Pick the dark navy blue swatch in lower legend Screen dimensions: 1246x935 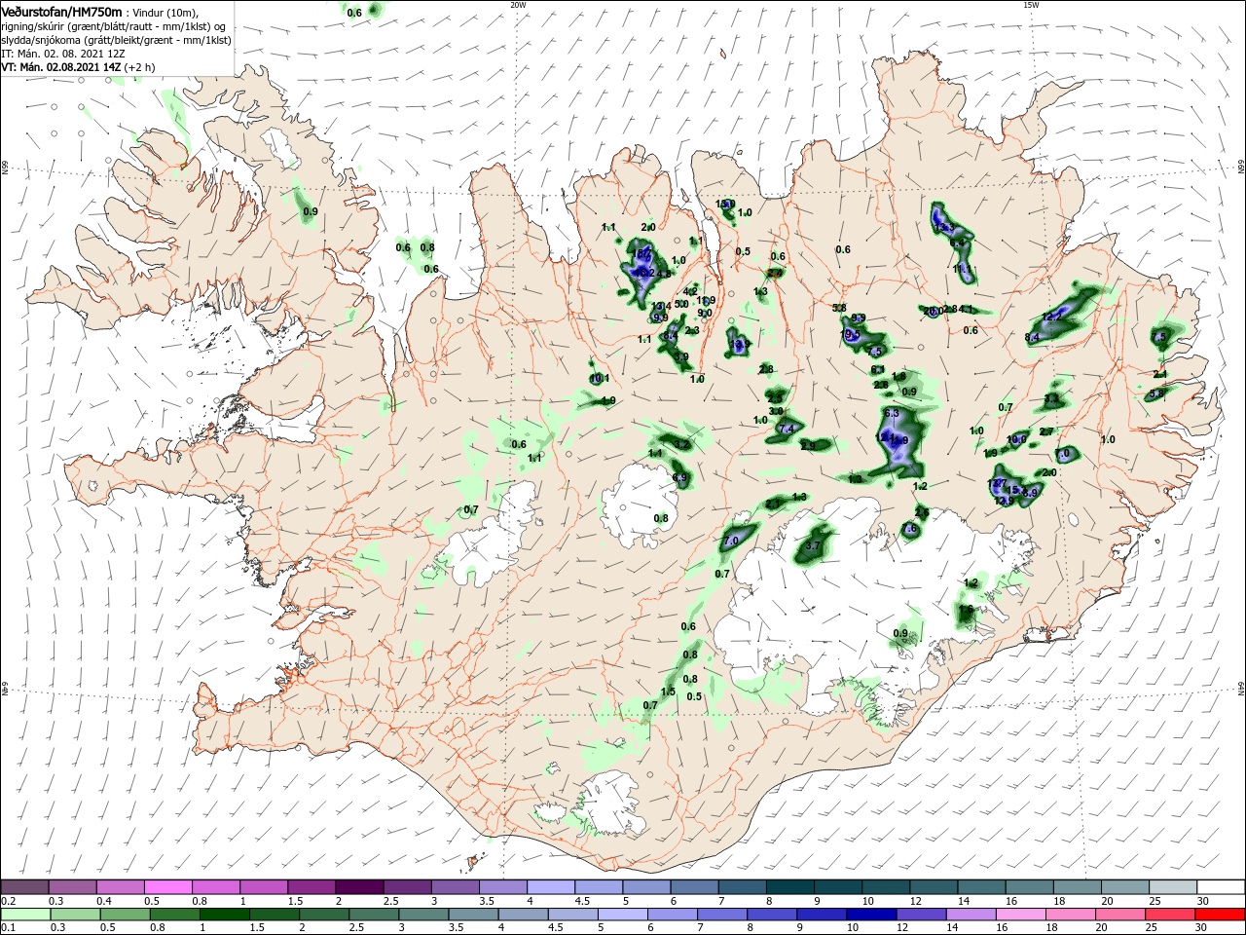point(869,915)
